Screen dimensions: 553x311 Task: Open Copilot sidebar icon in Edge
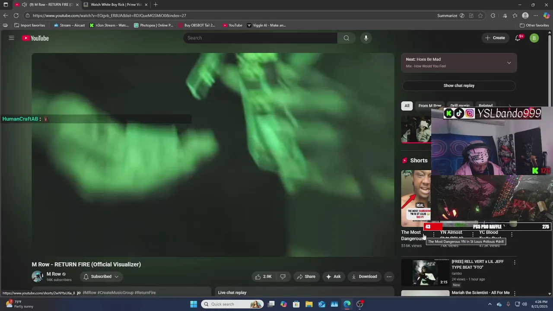click(x=547, y=16)
